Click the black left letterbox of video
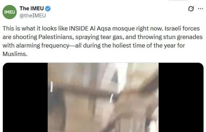Screen dimensions: 206x132 (25, 97)
